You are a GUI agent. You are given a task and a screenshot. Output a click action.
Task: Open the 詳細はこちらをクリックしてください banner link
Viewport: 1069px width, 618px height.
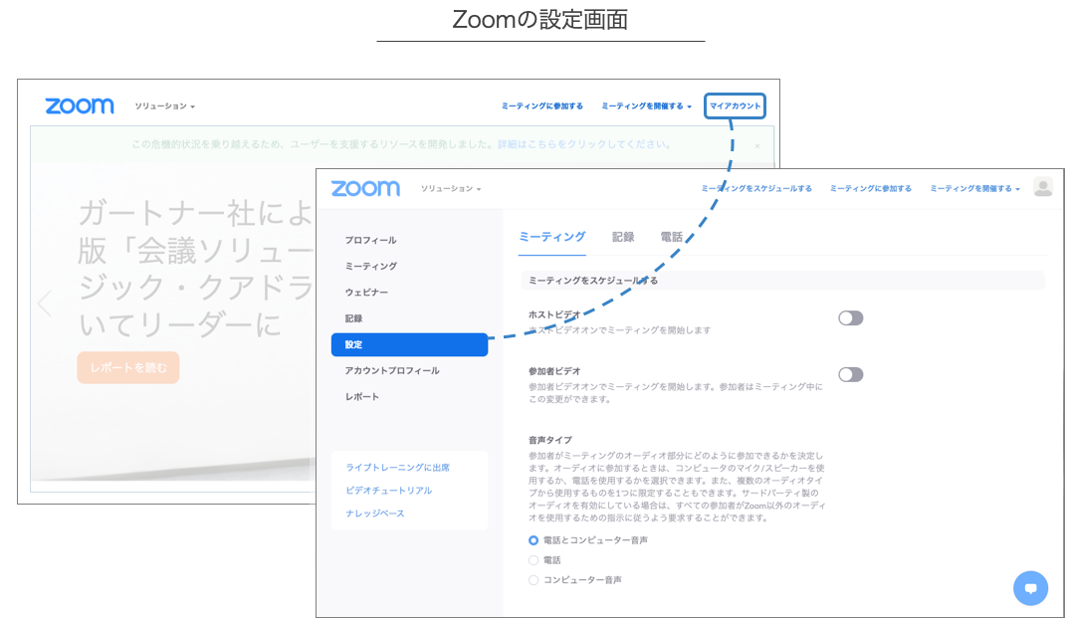(584, 144)
